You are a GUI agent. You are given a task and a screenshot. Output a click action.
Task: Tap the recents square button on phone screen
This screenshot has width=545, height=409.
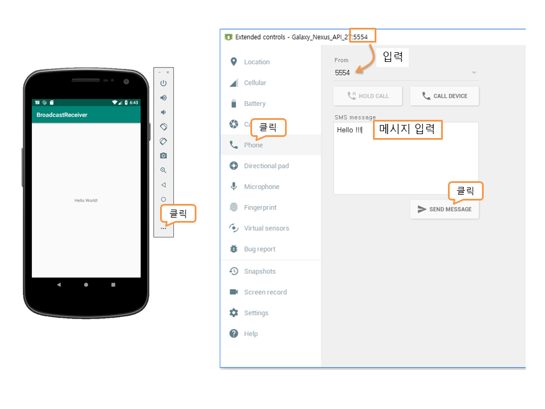pyautogui.click(x=113, y=285)
